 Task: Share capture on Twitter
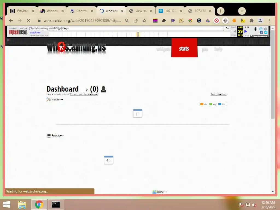point(266,33)
